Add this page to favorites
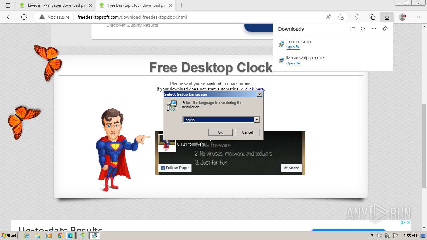427x240 pixels. coord(341,17)
